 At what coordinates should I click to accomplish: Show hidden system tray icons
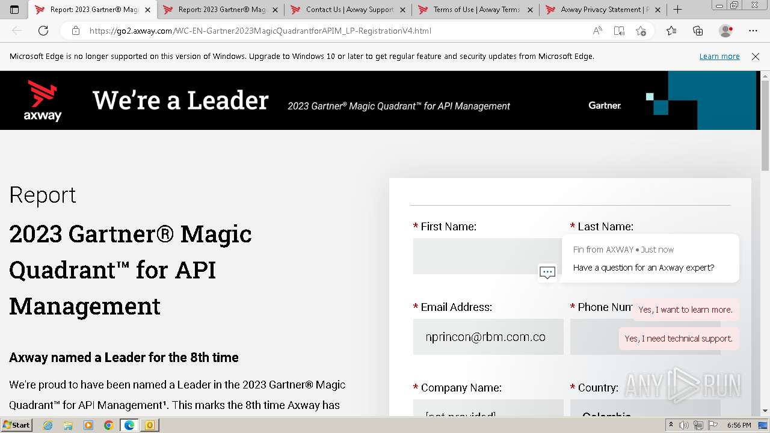coord(671,425)
